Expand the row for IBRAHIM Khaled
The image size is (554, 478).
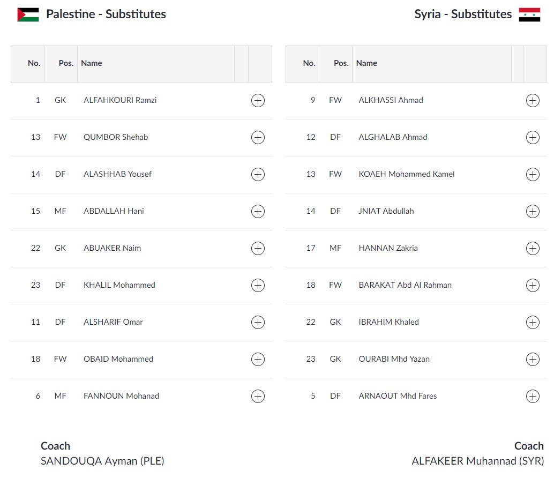click(x=533, y=322)
